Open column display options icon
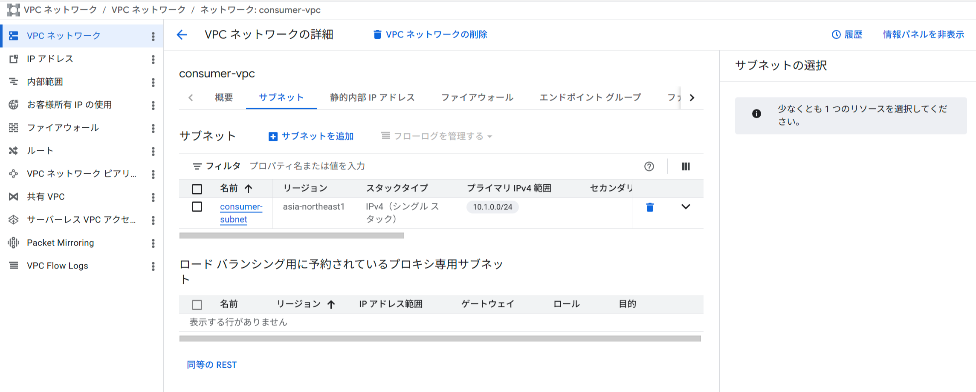 [x=686, y=166]
